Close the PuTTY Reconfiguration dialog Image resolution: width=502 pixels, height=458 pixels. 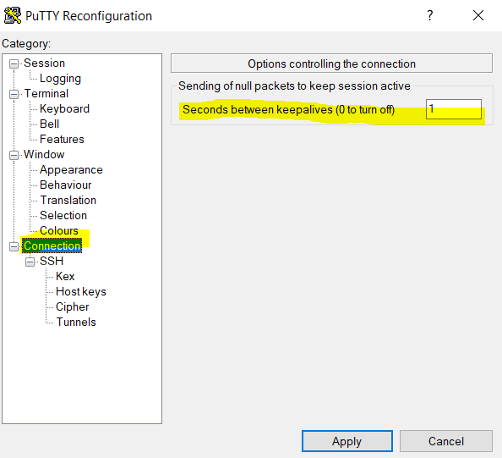tap(478, 15)
